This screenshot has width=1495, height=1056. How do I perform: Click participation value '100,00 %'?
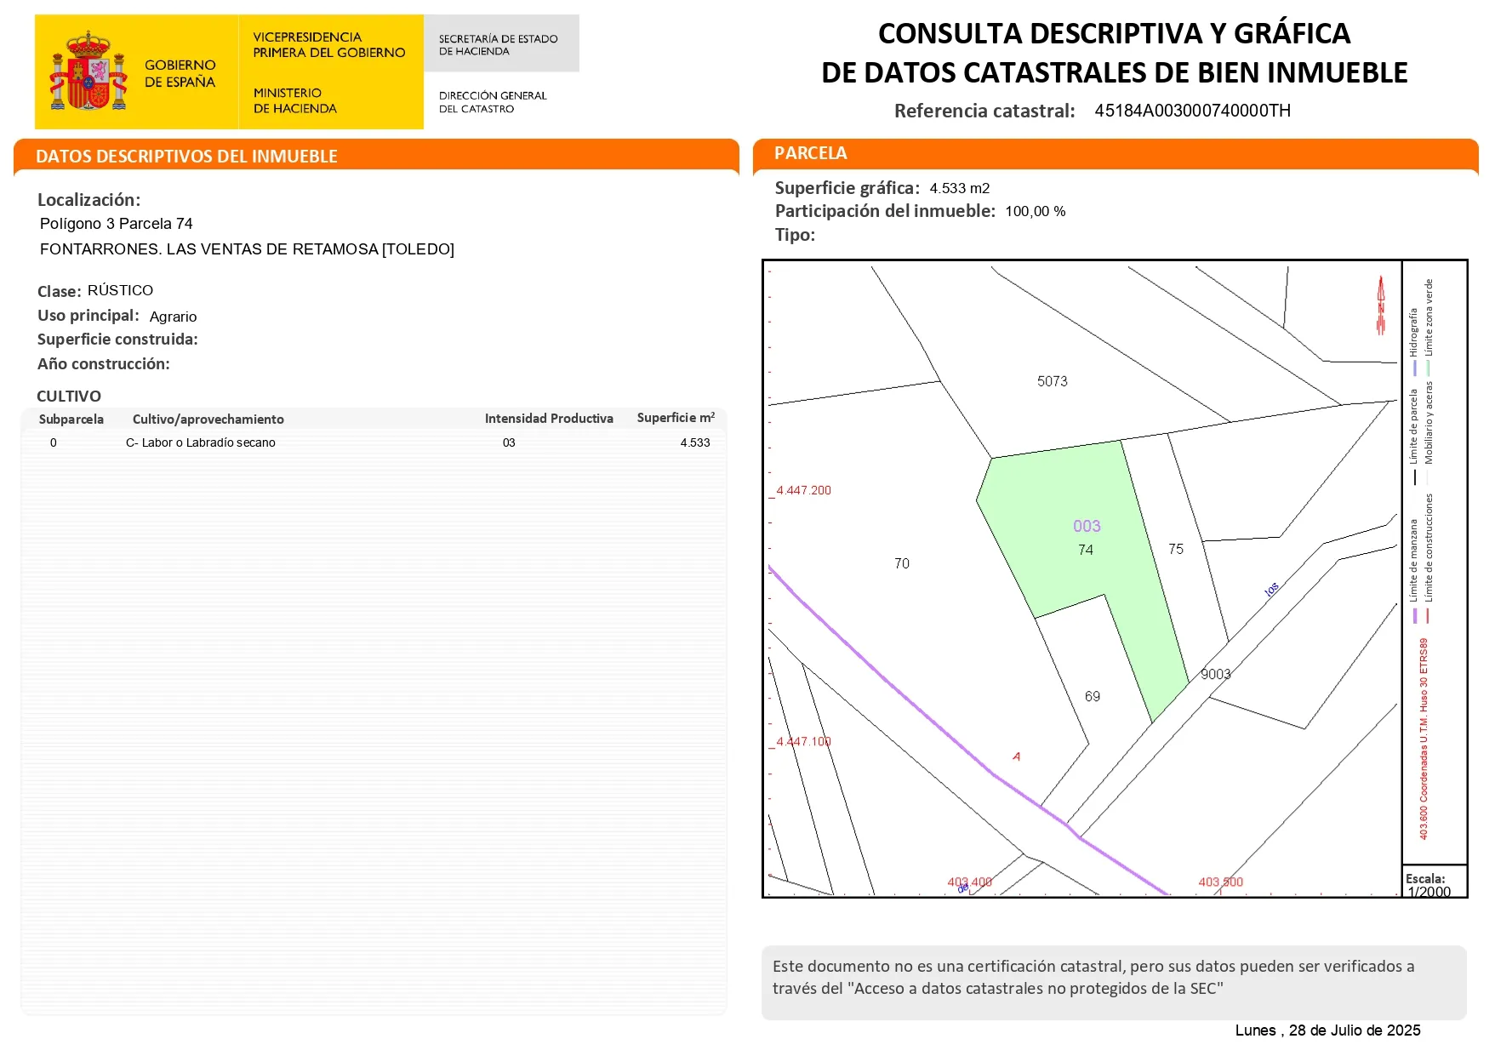(x=1036, y=212)
